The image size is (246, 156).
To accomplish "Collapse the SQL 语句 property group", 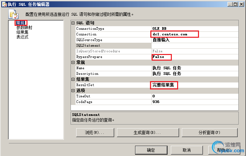I will click(x=73, y=23).
